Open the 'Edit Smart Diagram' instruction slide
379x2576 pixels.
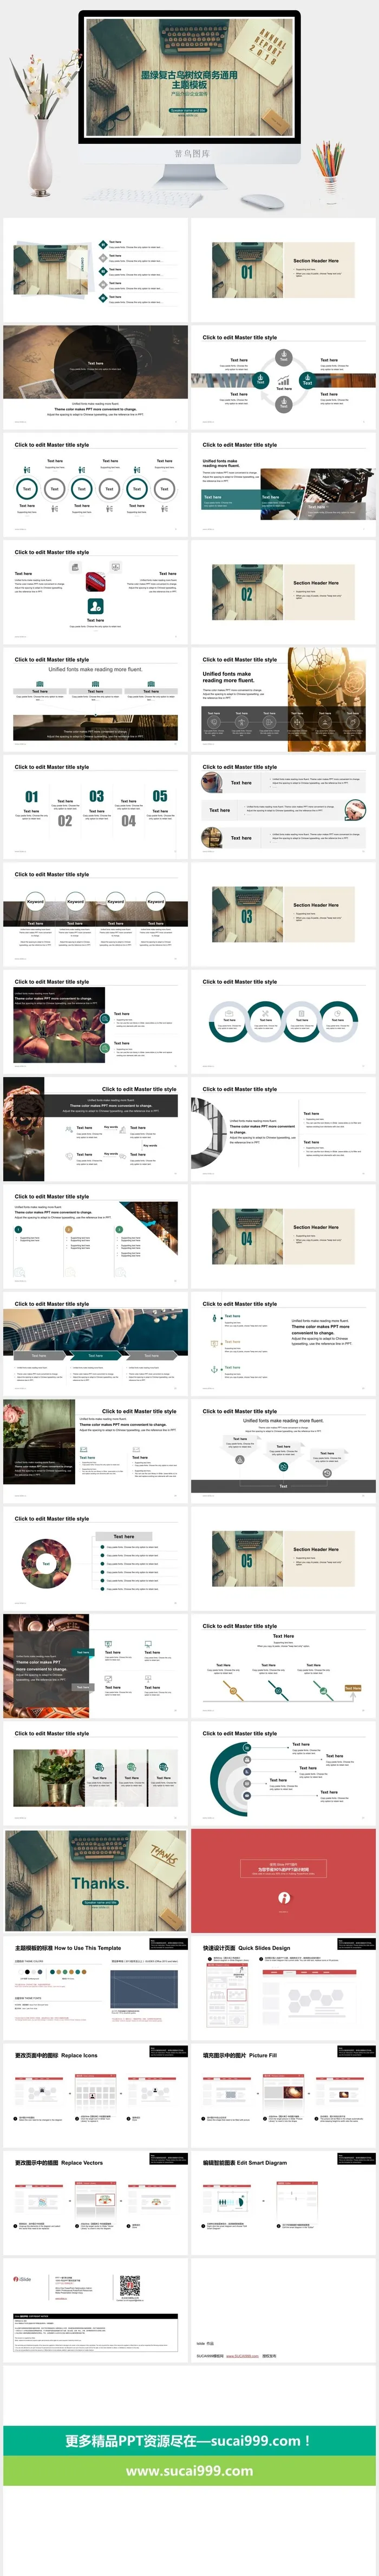click(x=283, y=2202)
